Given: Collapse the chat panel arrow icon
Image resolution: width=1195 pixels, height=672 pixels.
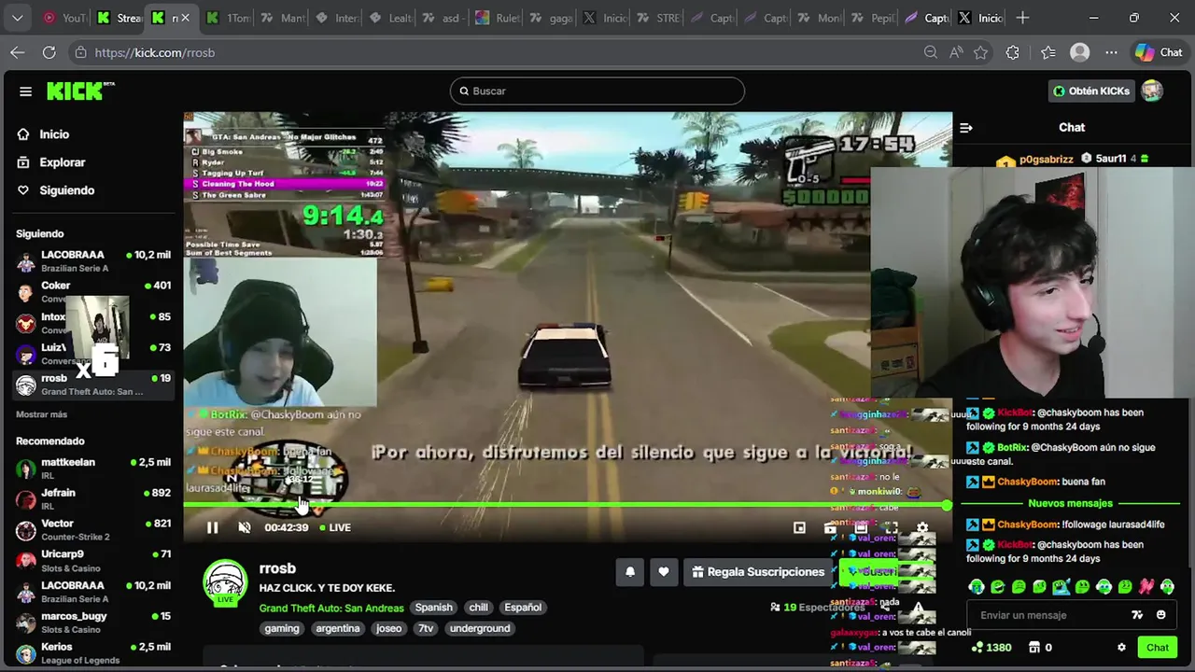Looking at the screenshot, I should tap(966, 128).
